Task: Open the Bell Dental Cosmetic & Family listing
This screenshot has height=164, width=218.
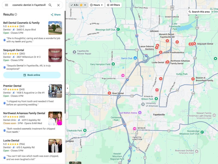Action: (21, 23)
